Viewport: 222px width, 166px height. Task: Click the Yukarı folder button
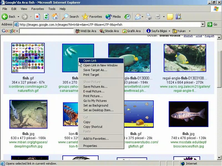[x=179, y=31]
